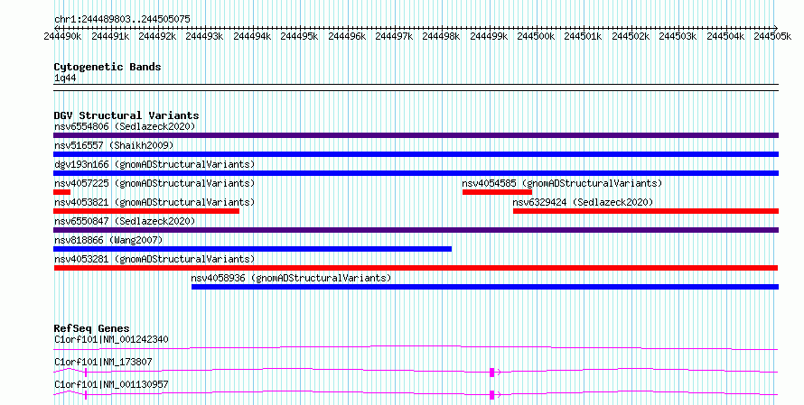Click the gene line under C1orf101|NM_001242340
The image size is (804, 405).
[416, 348]
